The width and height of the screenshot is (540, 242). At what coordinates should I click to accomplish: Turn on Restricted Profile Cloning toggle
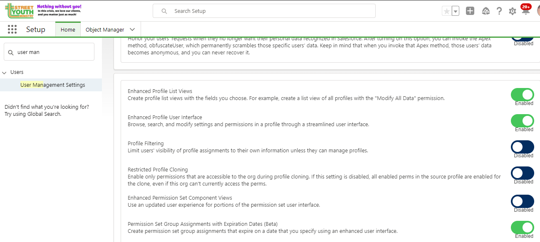[x=522, y=173]
